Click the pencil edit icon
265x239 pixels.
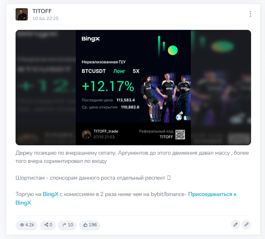[x=236, y=225]
